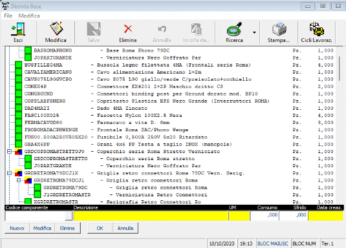Click green icon next to GRDCOPROMASTRETTO child
This screenshot has width=346, height=248.
[28, 159]
